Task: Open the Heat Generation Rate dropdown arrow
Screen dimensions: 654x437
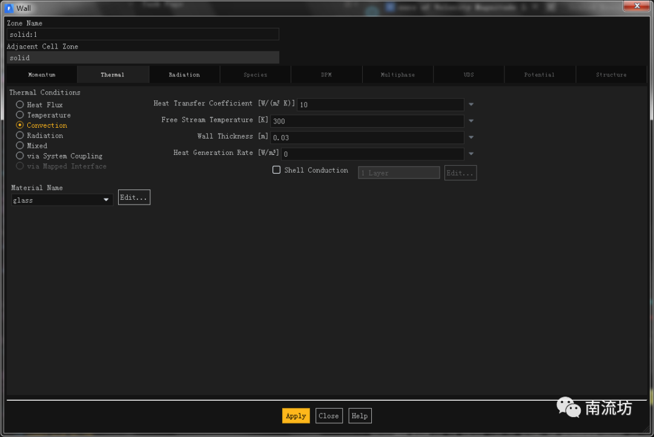Action: coord(471,154)
